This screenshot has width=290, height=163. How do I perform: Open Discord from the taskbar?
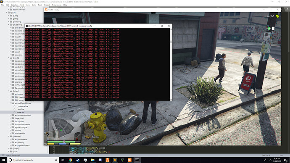click(x=100, y=160)
